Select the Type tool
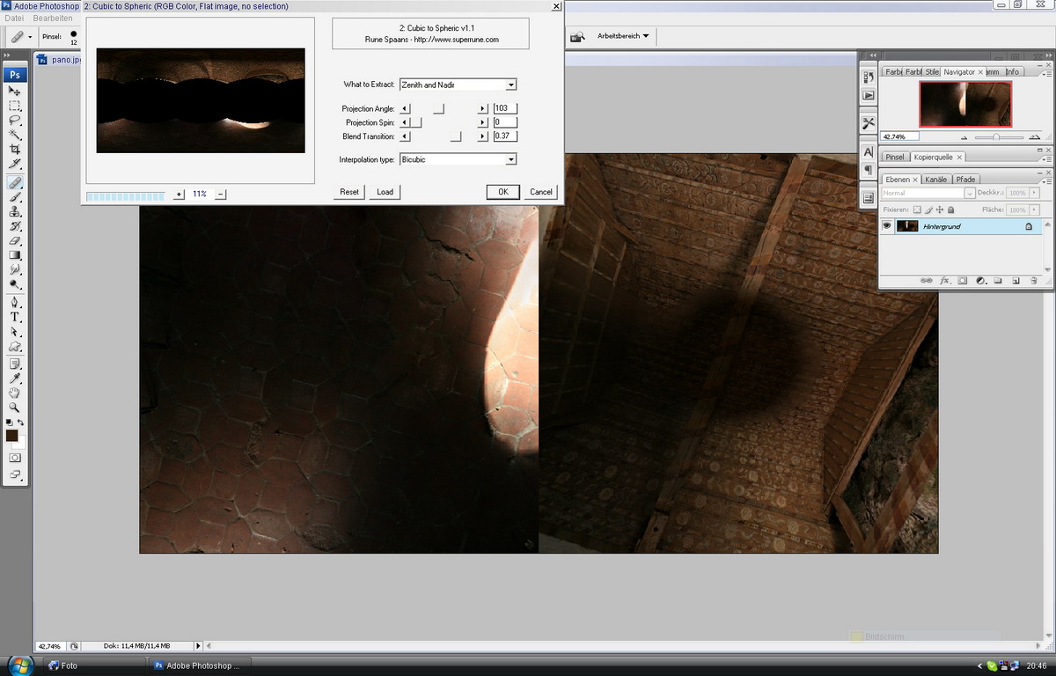 [15, 317]
